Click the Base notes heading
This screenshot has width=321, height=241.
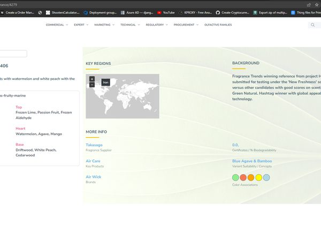20,145
